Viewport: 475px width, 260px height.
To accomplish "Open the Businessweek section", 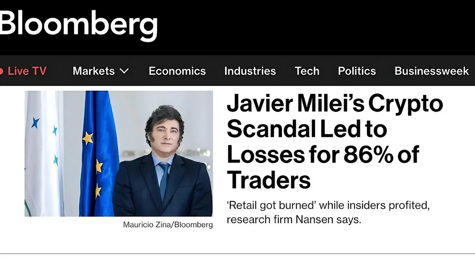I will pyautogui.click(x=431, y=71).
